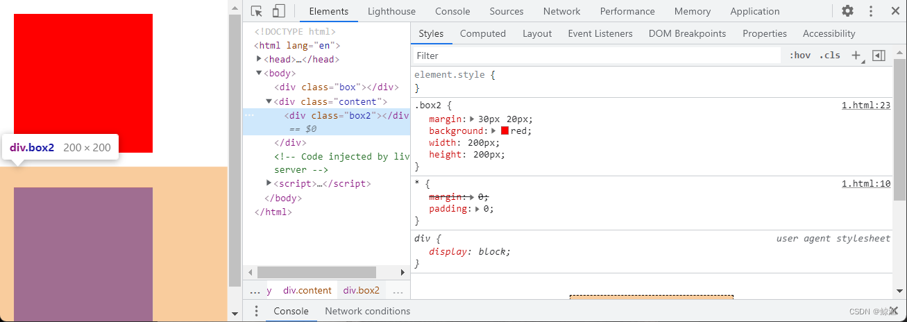The width and height of the screenshot is (907, 322).
Task: Click the div.box2 breadcrumb
Action: [x=362, y=291]
